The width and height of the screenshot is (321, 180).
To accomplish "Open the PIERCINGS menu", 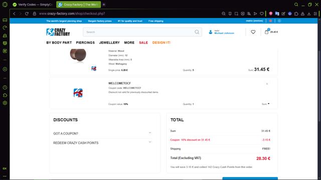I will coord(85,42).
